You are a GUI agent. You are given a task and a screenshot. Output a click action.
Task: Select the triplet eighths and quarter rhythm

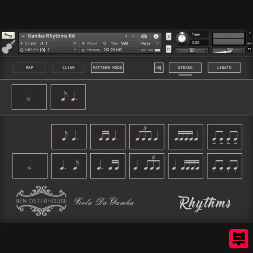[x=146, y=137]
